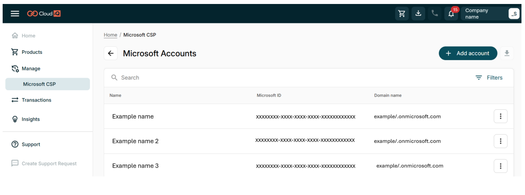The image size is (525, 195).
Task: Click domain of Example name 3
Action: [x=410, y=166]
